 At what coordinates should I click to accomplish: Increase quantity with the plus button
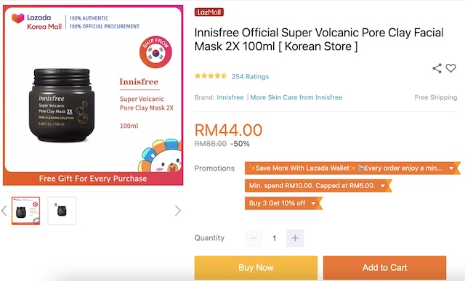coord(295,238)
